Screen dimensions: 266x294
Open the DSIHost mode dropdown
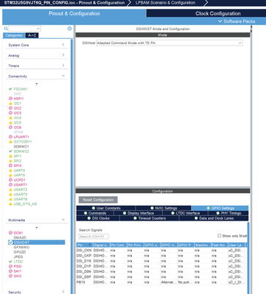click(169, 43)
